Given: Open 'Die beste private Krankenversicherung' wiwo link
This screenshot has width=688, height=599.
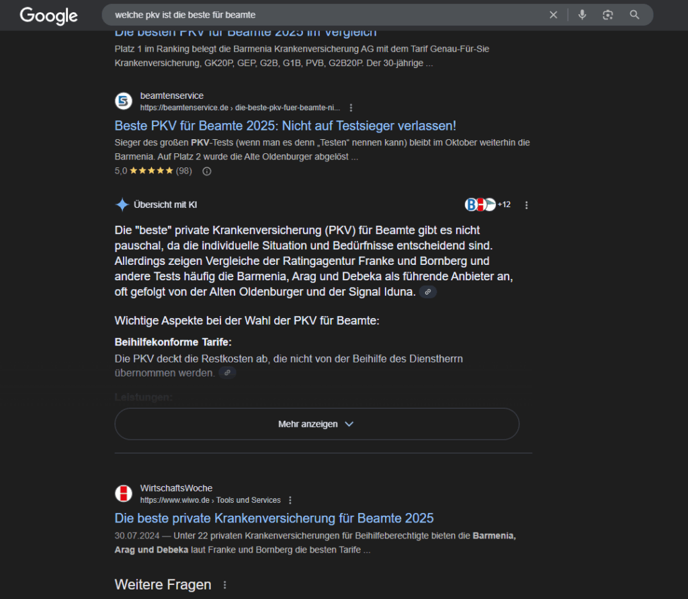Looking at the screenshot, I should [x=274, y=518].
